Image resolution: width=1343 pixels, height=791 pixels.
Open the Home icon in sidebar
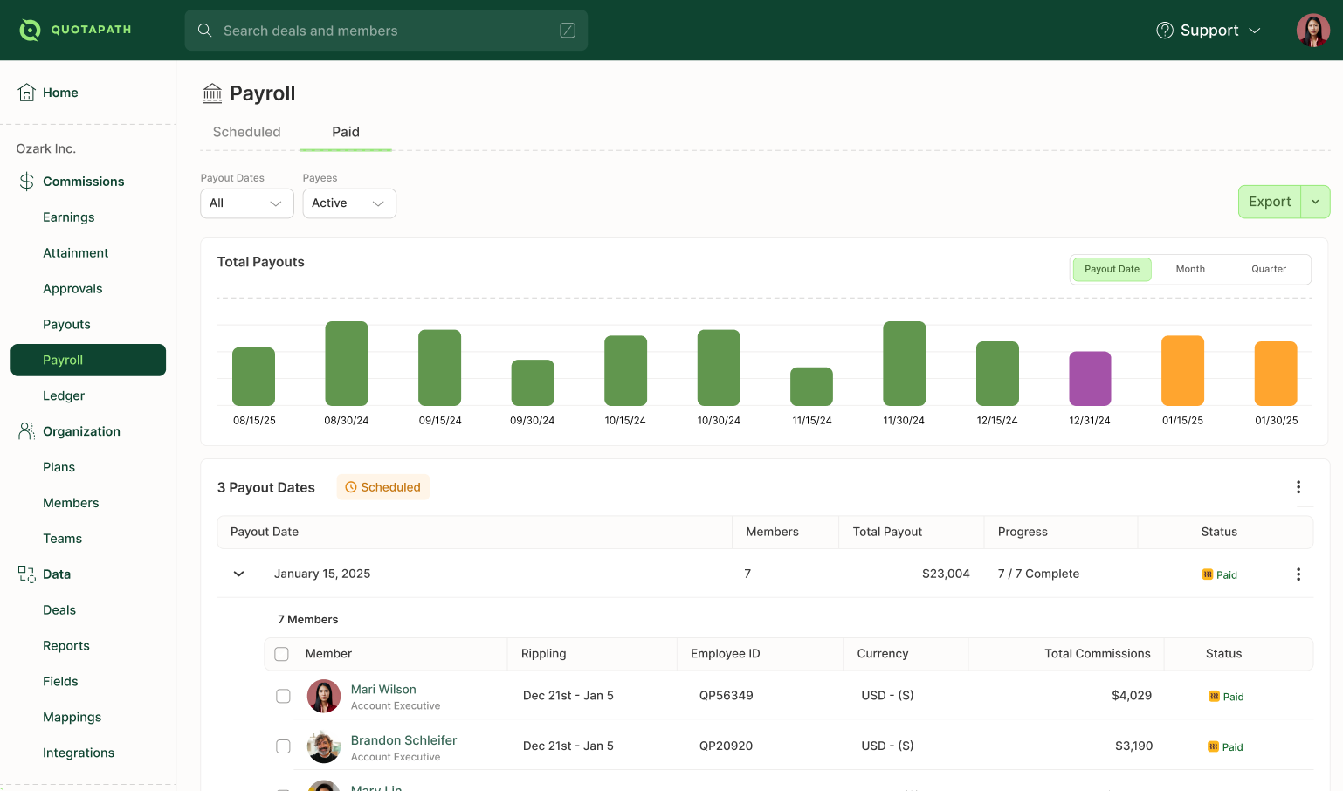tap(27, 93)
